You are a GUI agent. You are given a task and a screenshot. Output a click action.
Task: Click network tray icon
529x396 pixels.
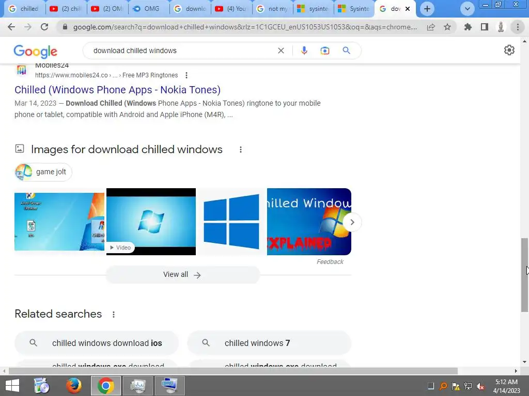pyautogui.click(x=468, y=386)
